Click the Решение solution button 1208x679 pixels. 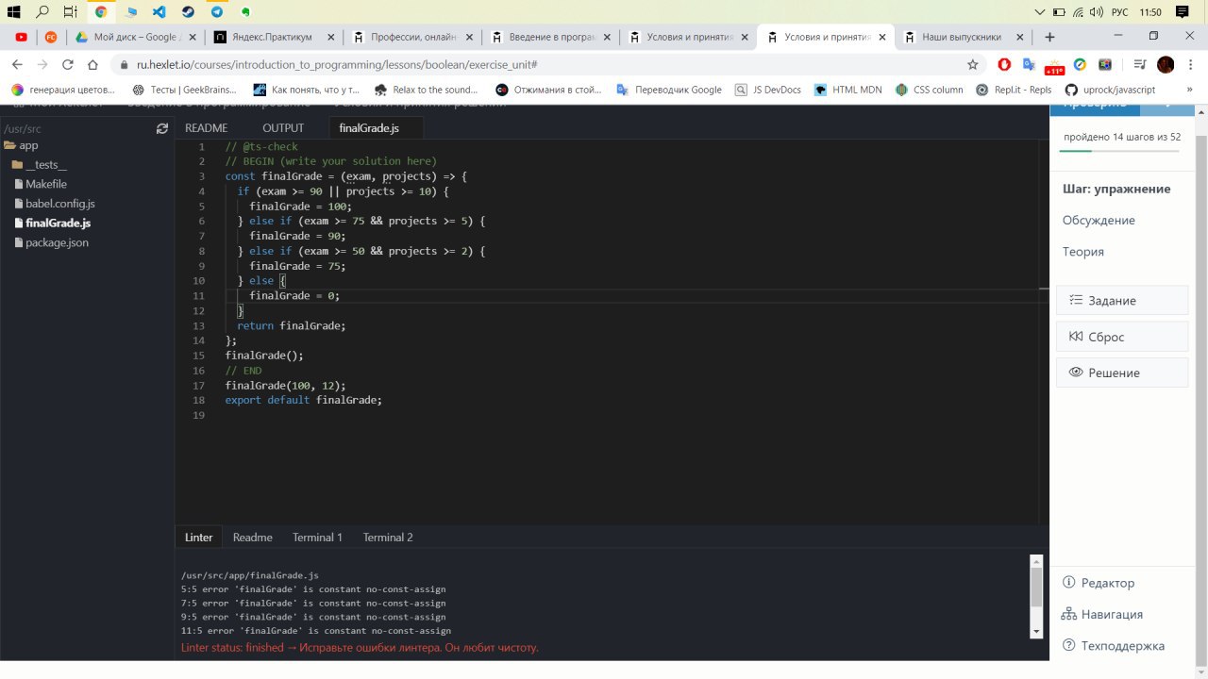pyautogui.click(x=1122, y=373)
